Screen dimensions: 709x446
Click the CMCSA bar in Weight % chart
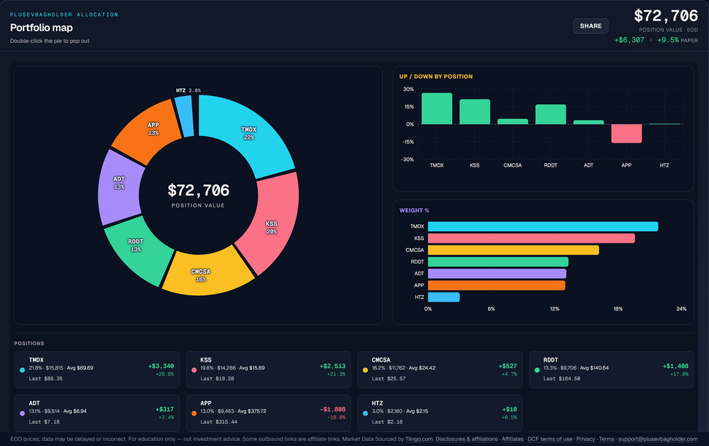tap(513, 250)
